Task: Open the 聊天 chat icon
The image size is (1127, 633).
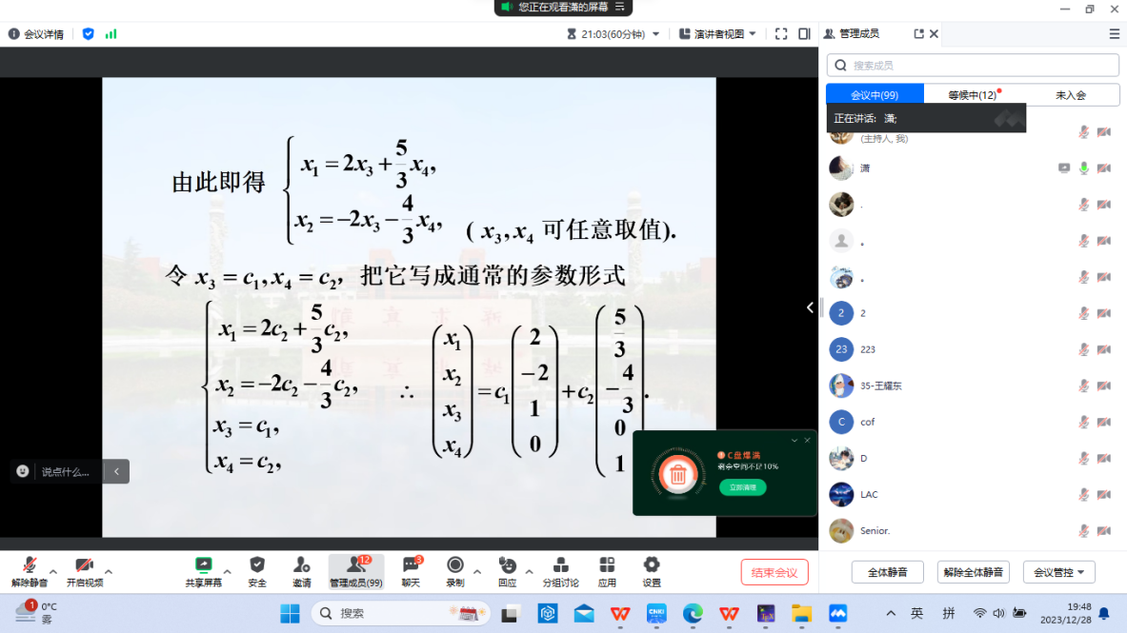Action: pyautogui.click(x=411, y=565)
